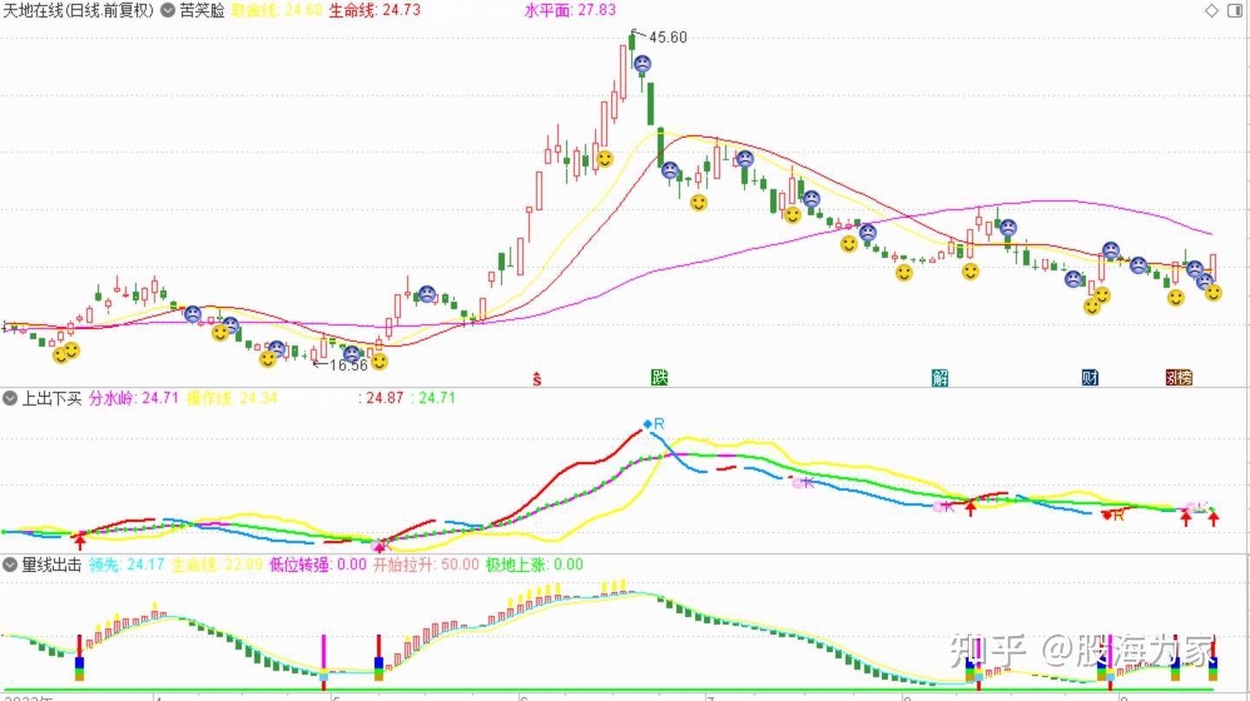Select the magenta 水平面 27.83 value
The height and width of the screenshot is (701, 1250).
(570, 10)
